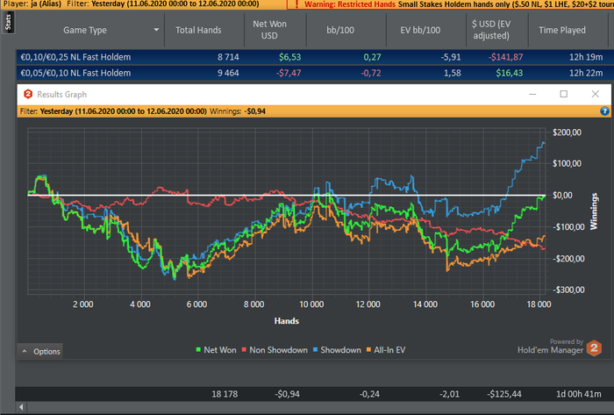Click the 8 714 total hands cell
Image resolution: width=614 pixels, height=415 pixels.
coord(228,57)
